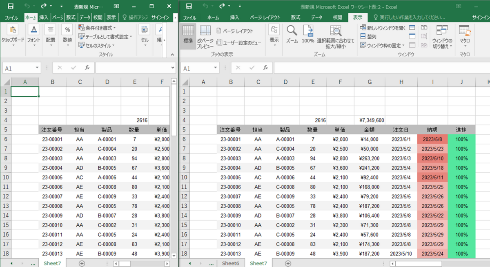Click Hide window icon in Window group
490x267 pixels.
(x=412, y=36)
